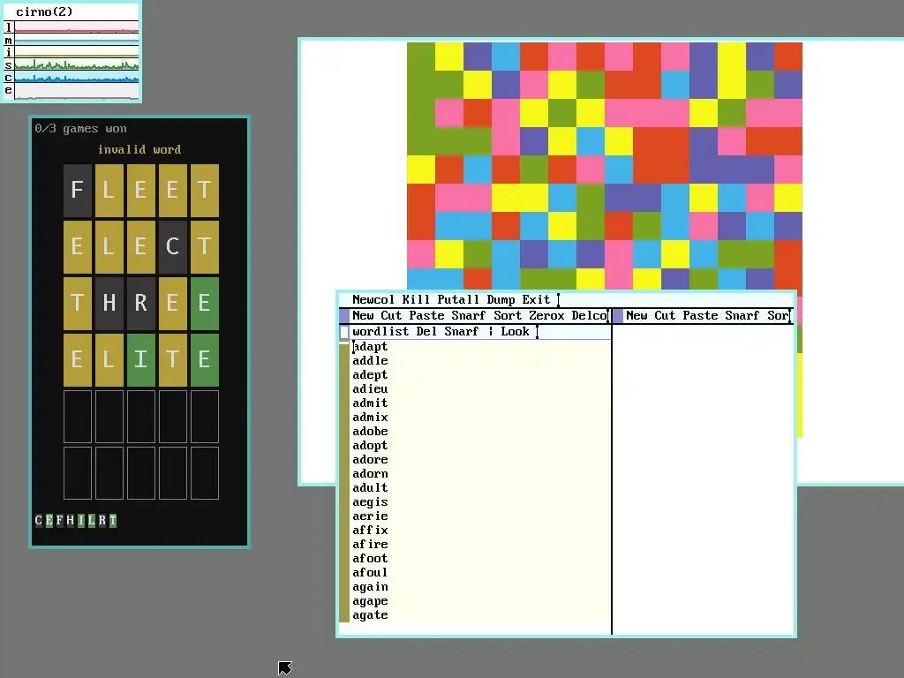Click letter C in the Wordle used-letters bar
The height and width of the screenshot is (678, 904).
point(39,521)
